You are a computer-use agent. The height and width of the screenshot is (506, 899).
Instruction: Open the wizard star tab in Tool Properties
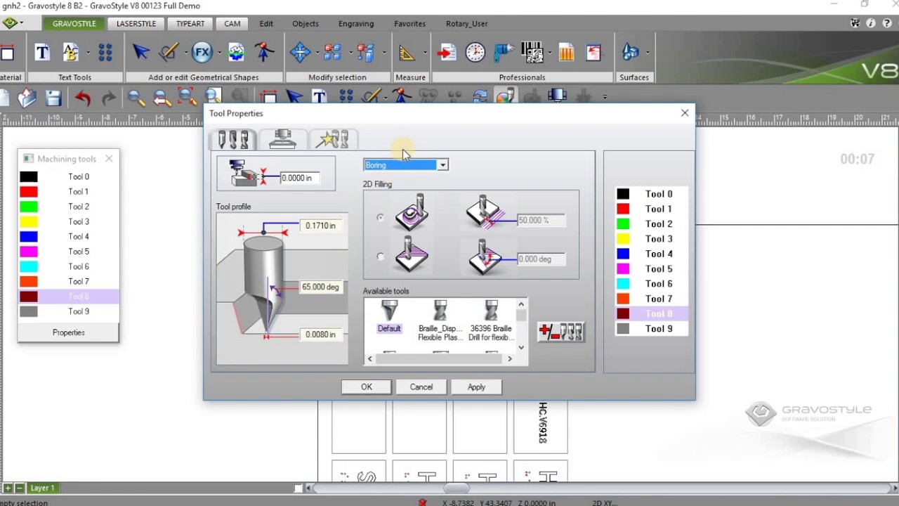[332, 139]
